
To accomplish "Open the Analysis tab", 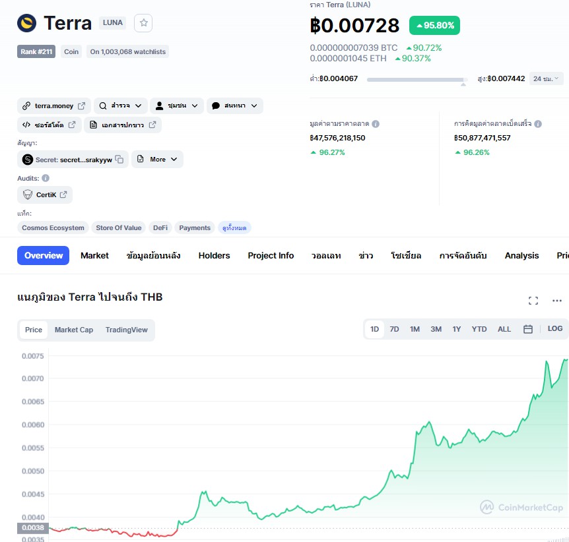I will 521,256.
